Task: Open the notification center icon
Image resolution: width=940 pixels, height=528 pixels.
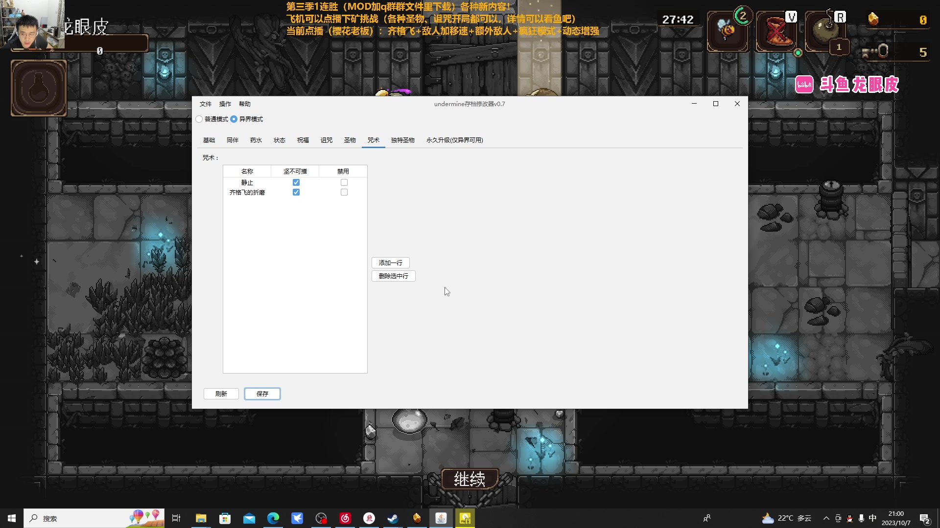Action: click(x=925, y=519)
